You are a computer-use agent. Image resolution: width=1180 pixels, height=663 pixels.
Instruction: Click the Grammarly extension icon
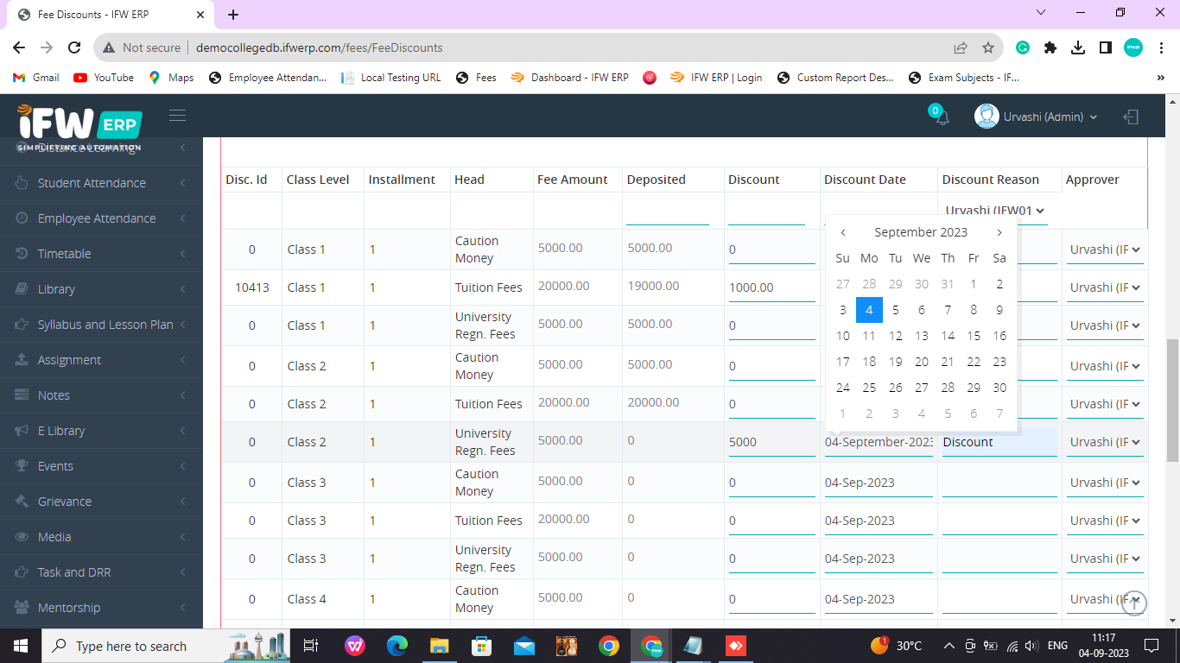(x=1023, y=47)
